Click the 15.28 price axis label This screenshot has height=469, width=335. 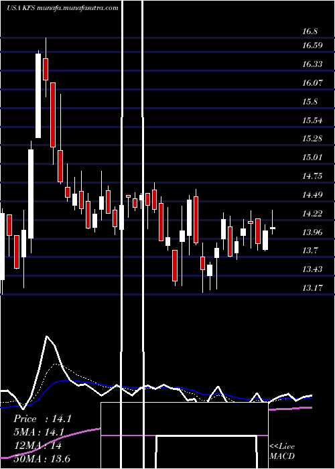(x=312, y=139)
